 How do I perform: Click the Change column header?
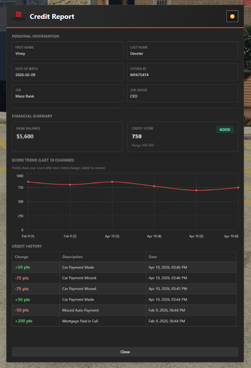[x=21, y=257]
